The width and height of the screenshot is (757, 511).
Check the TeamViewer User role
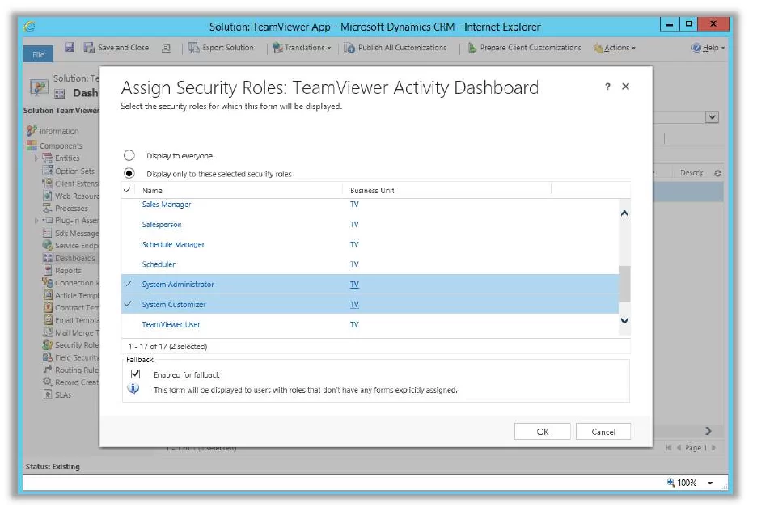tap(127, 324)
